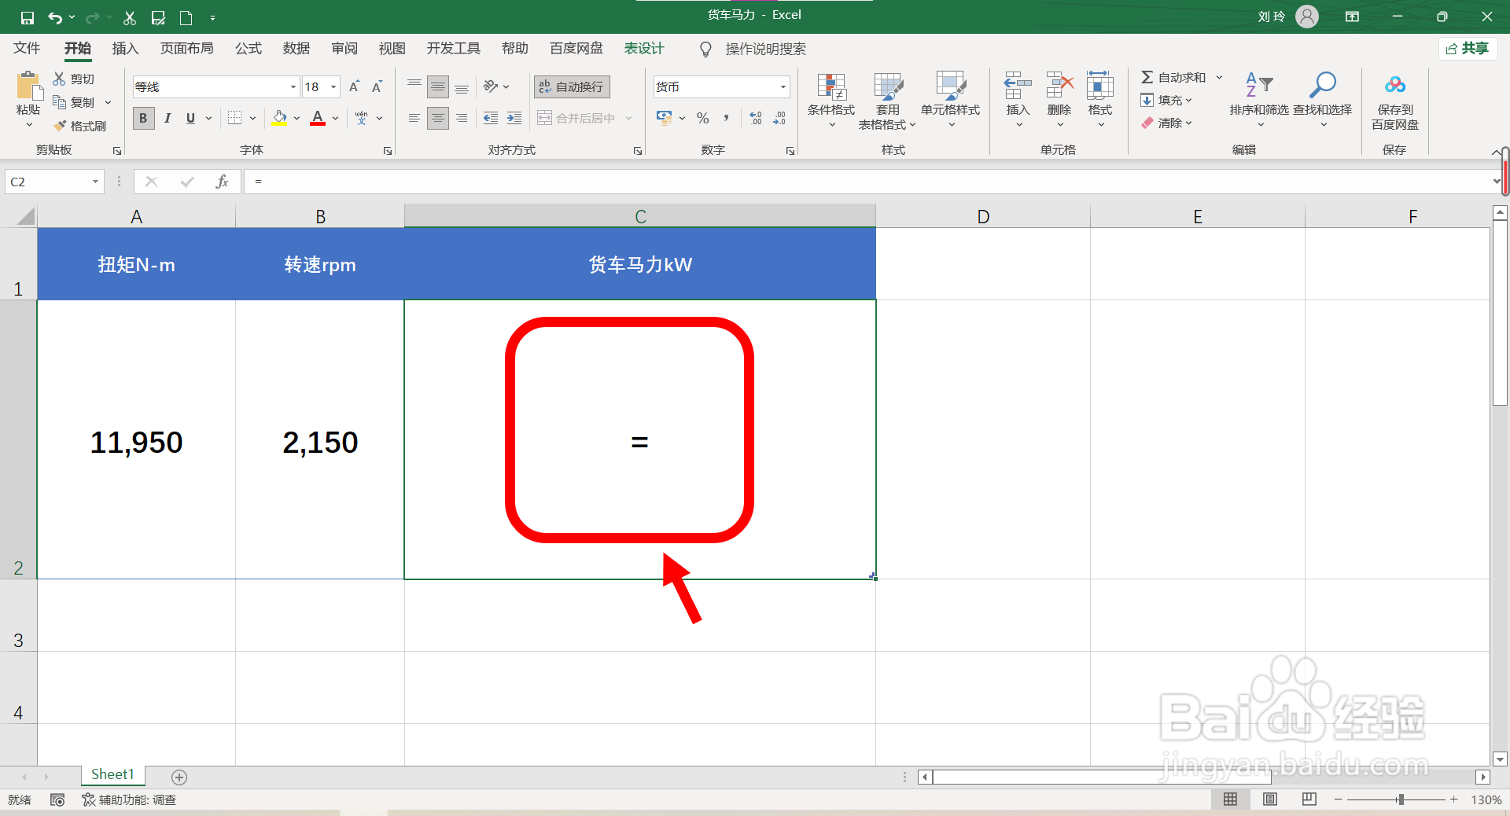Click the Sort and Filter (排序和筛选) icon

pyautogui.click(x=1259, y=85)
